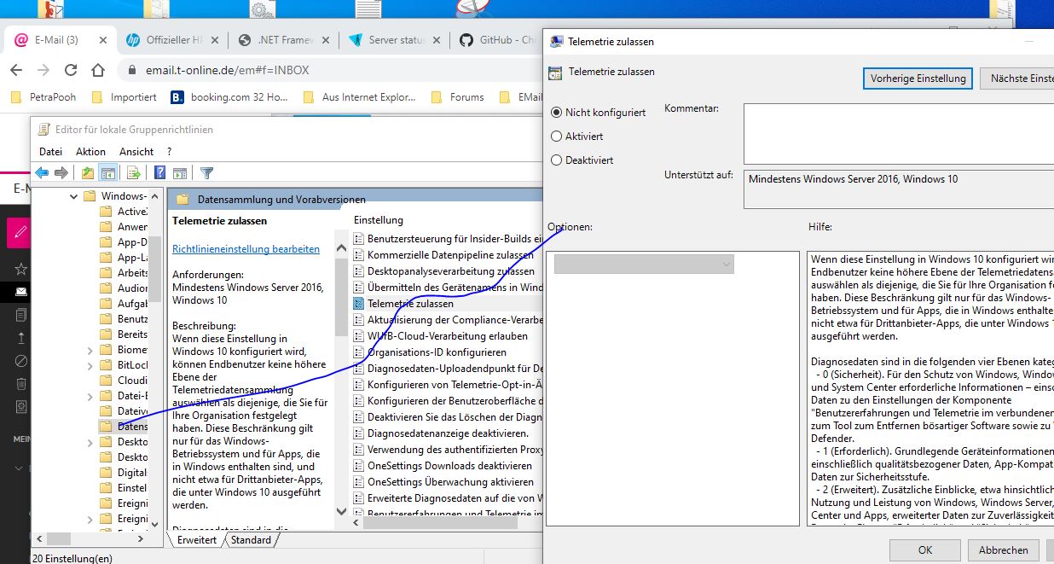Viewport: 1054px width, 564px height.
Task: Click the tree pane scroll-up arrow
Action: 155,196
